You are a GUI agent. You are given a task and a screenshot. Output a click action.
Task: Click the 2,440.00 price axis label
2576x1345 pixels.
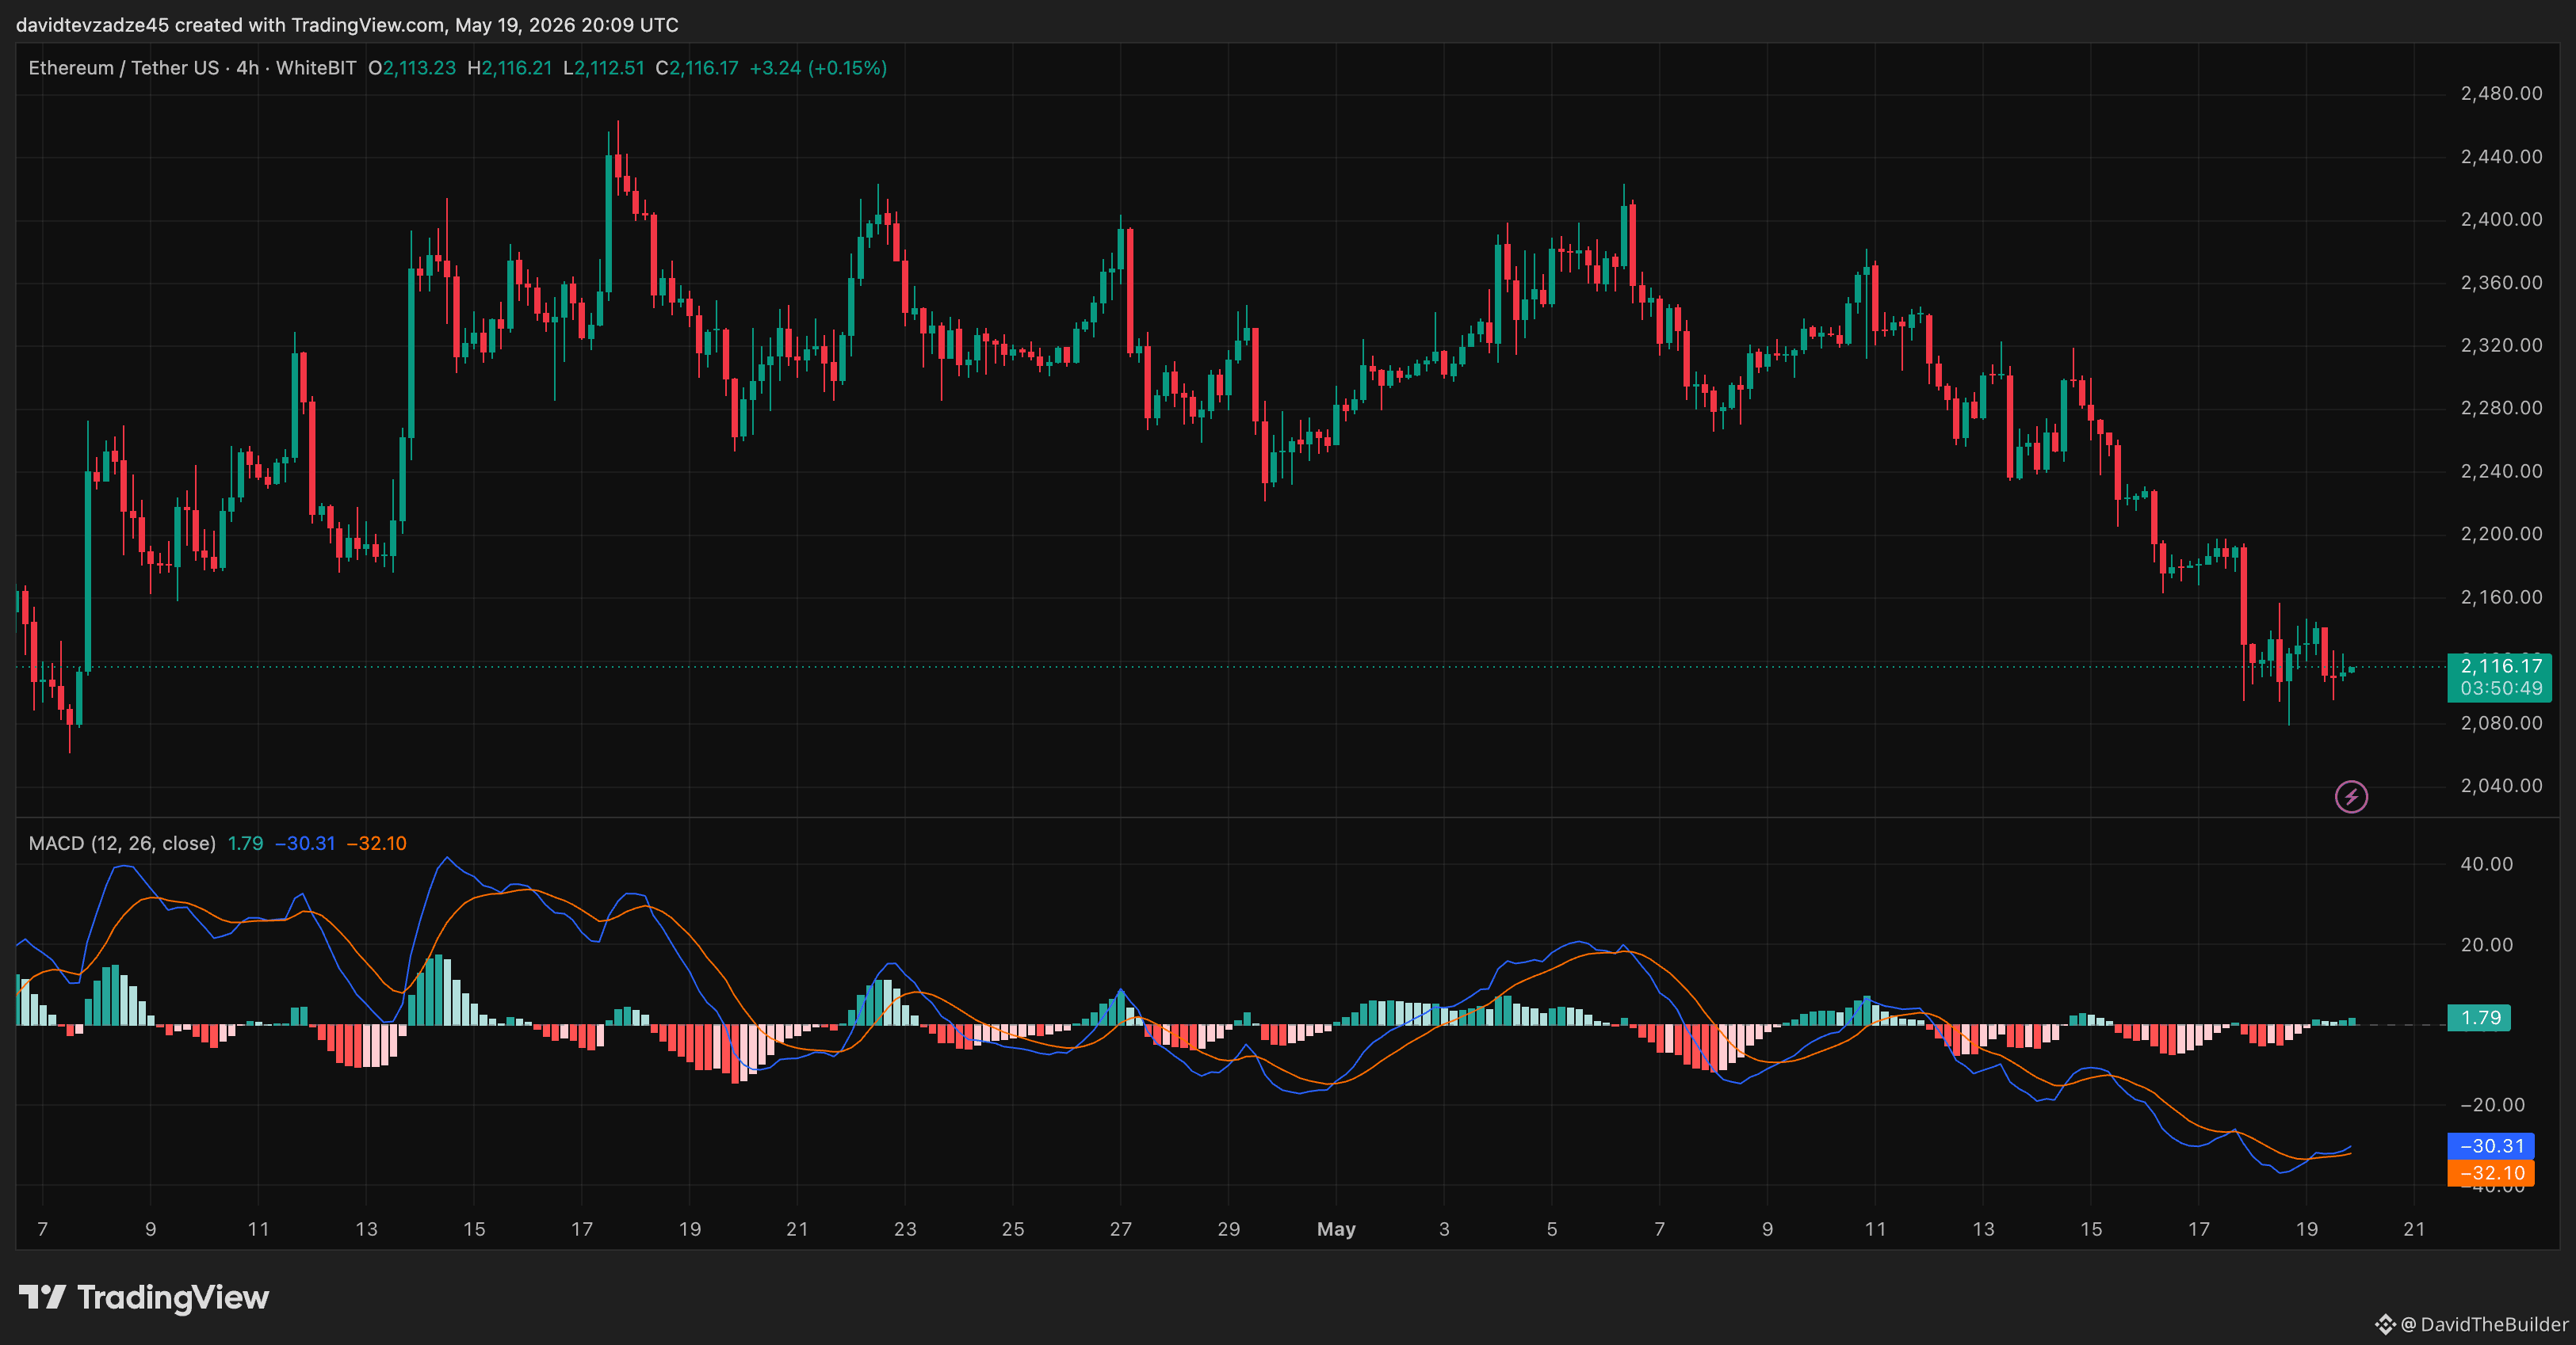pos(2501,157)
